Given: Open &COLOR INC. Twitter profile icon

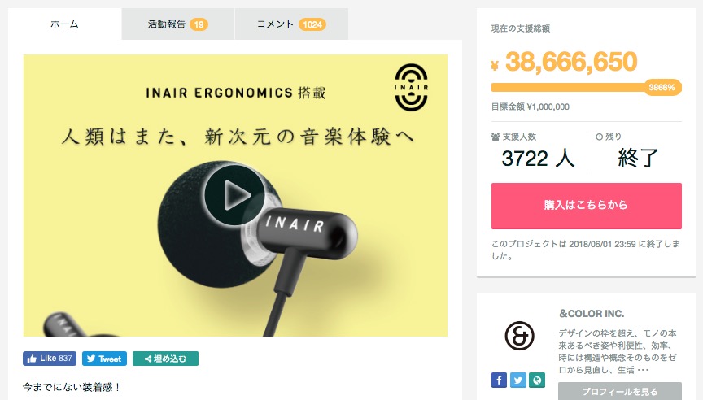Looking at the screenshot, I should 517,380.
